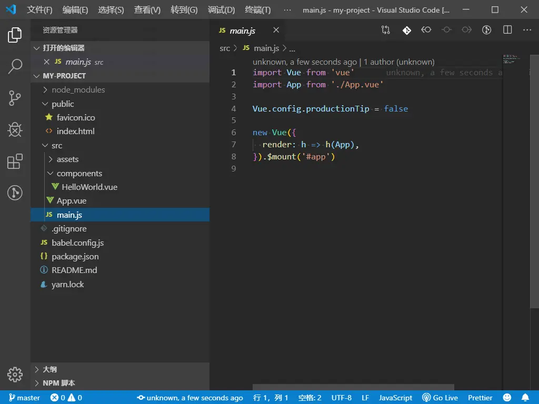Change JavaScript language mode in status bar
Image resolution: width=539 pixels, height=404 pixels.
point(395,398)
